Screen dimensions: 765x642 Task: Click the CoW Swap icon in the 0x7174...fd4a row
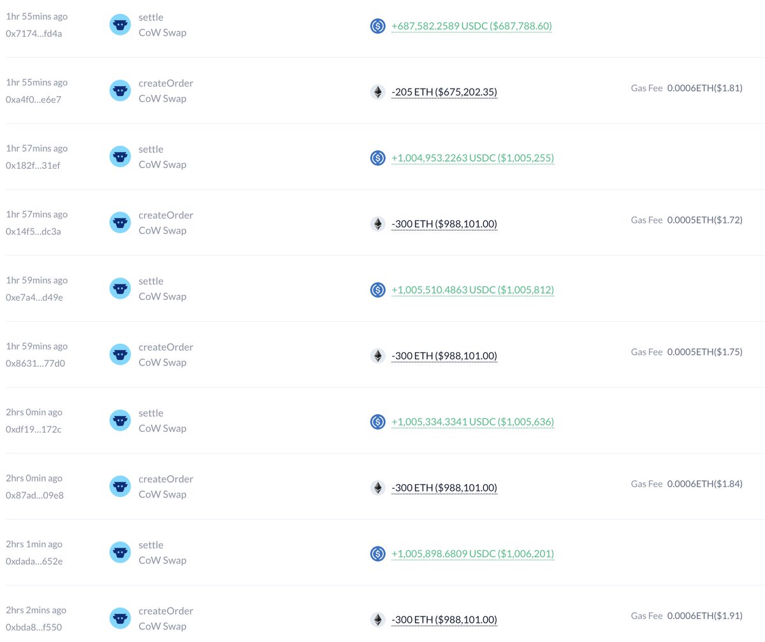[120, 25]
